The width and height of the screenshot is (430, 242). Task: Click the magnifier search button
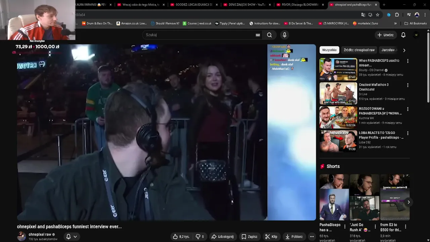tap(269, 35)
